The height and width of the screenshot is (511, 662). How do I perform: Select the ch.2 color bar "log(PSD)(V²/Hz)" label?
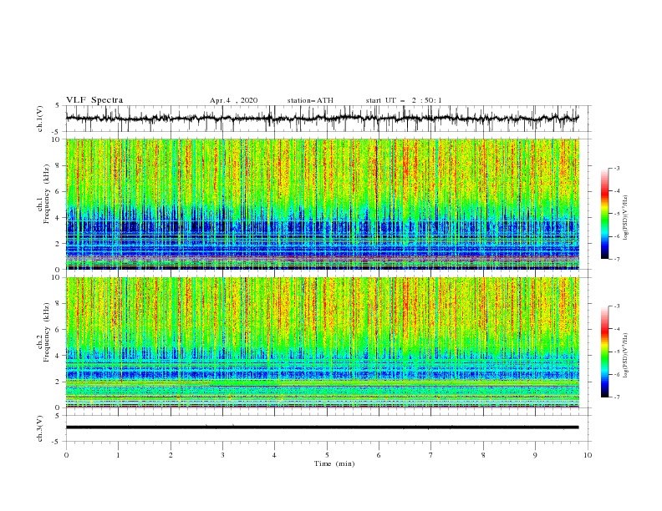tap(626, 356)
